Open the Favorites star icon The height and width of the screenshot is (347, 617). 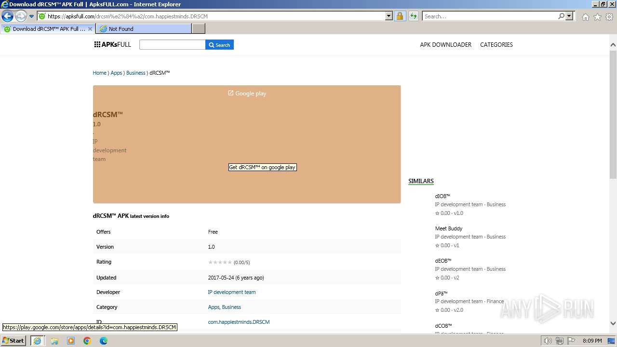[x=597, y=17]
